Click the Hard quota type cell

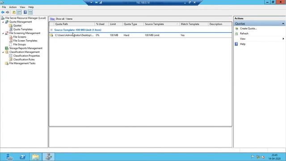point(126,35)
